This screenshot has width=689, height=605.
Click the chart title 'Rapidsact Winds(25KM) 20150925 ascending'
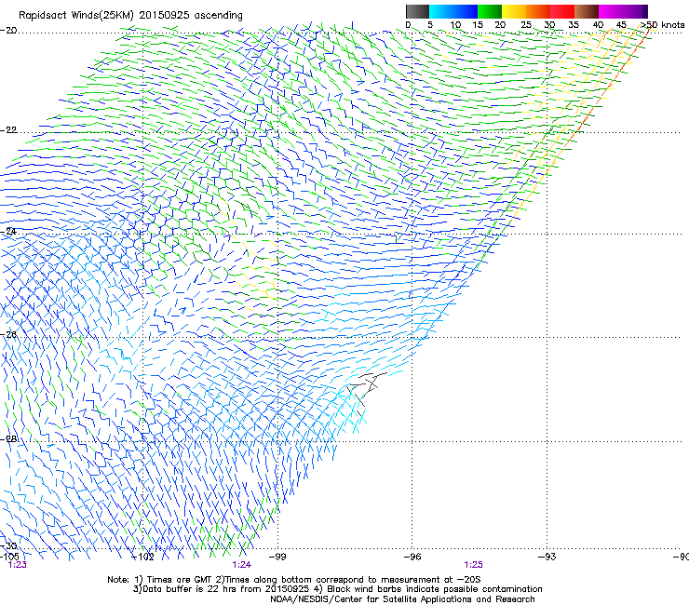coord(130,16)
